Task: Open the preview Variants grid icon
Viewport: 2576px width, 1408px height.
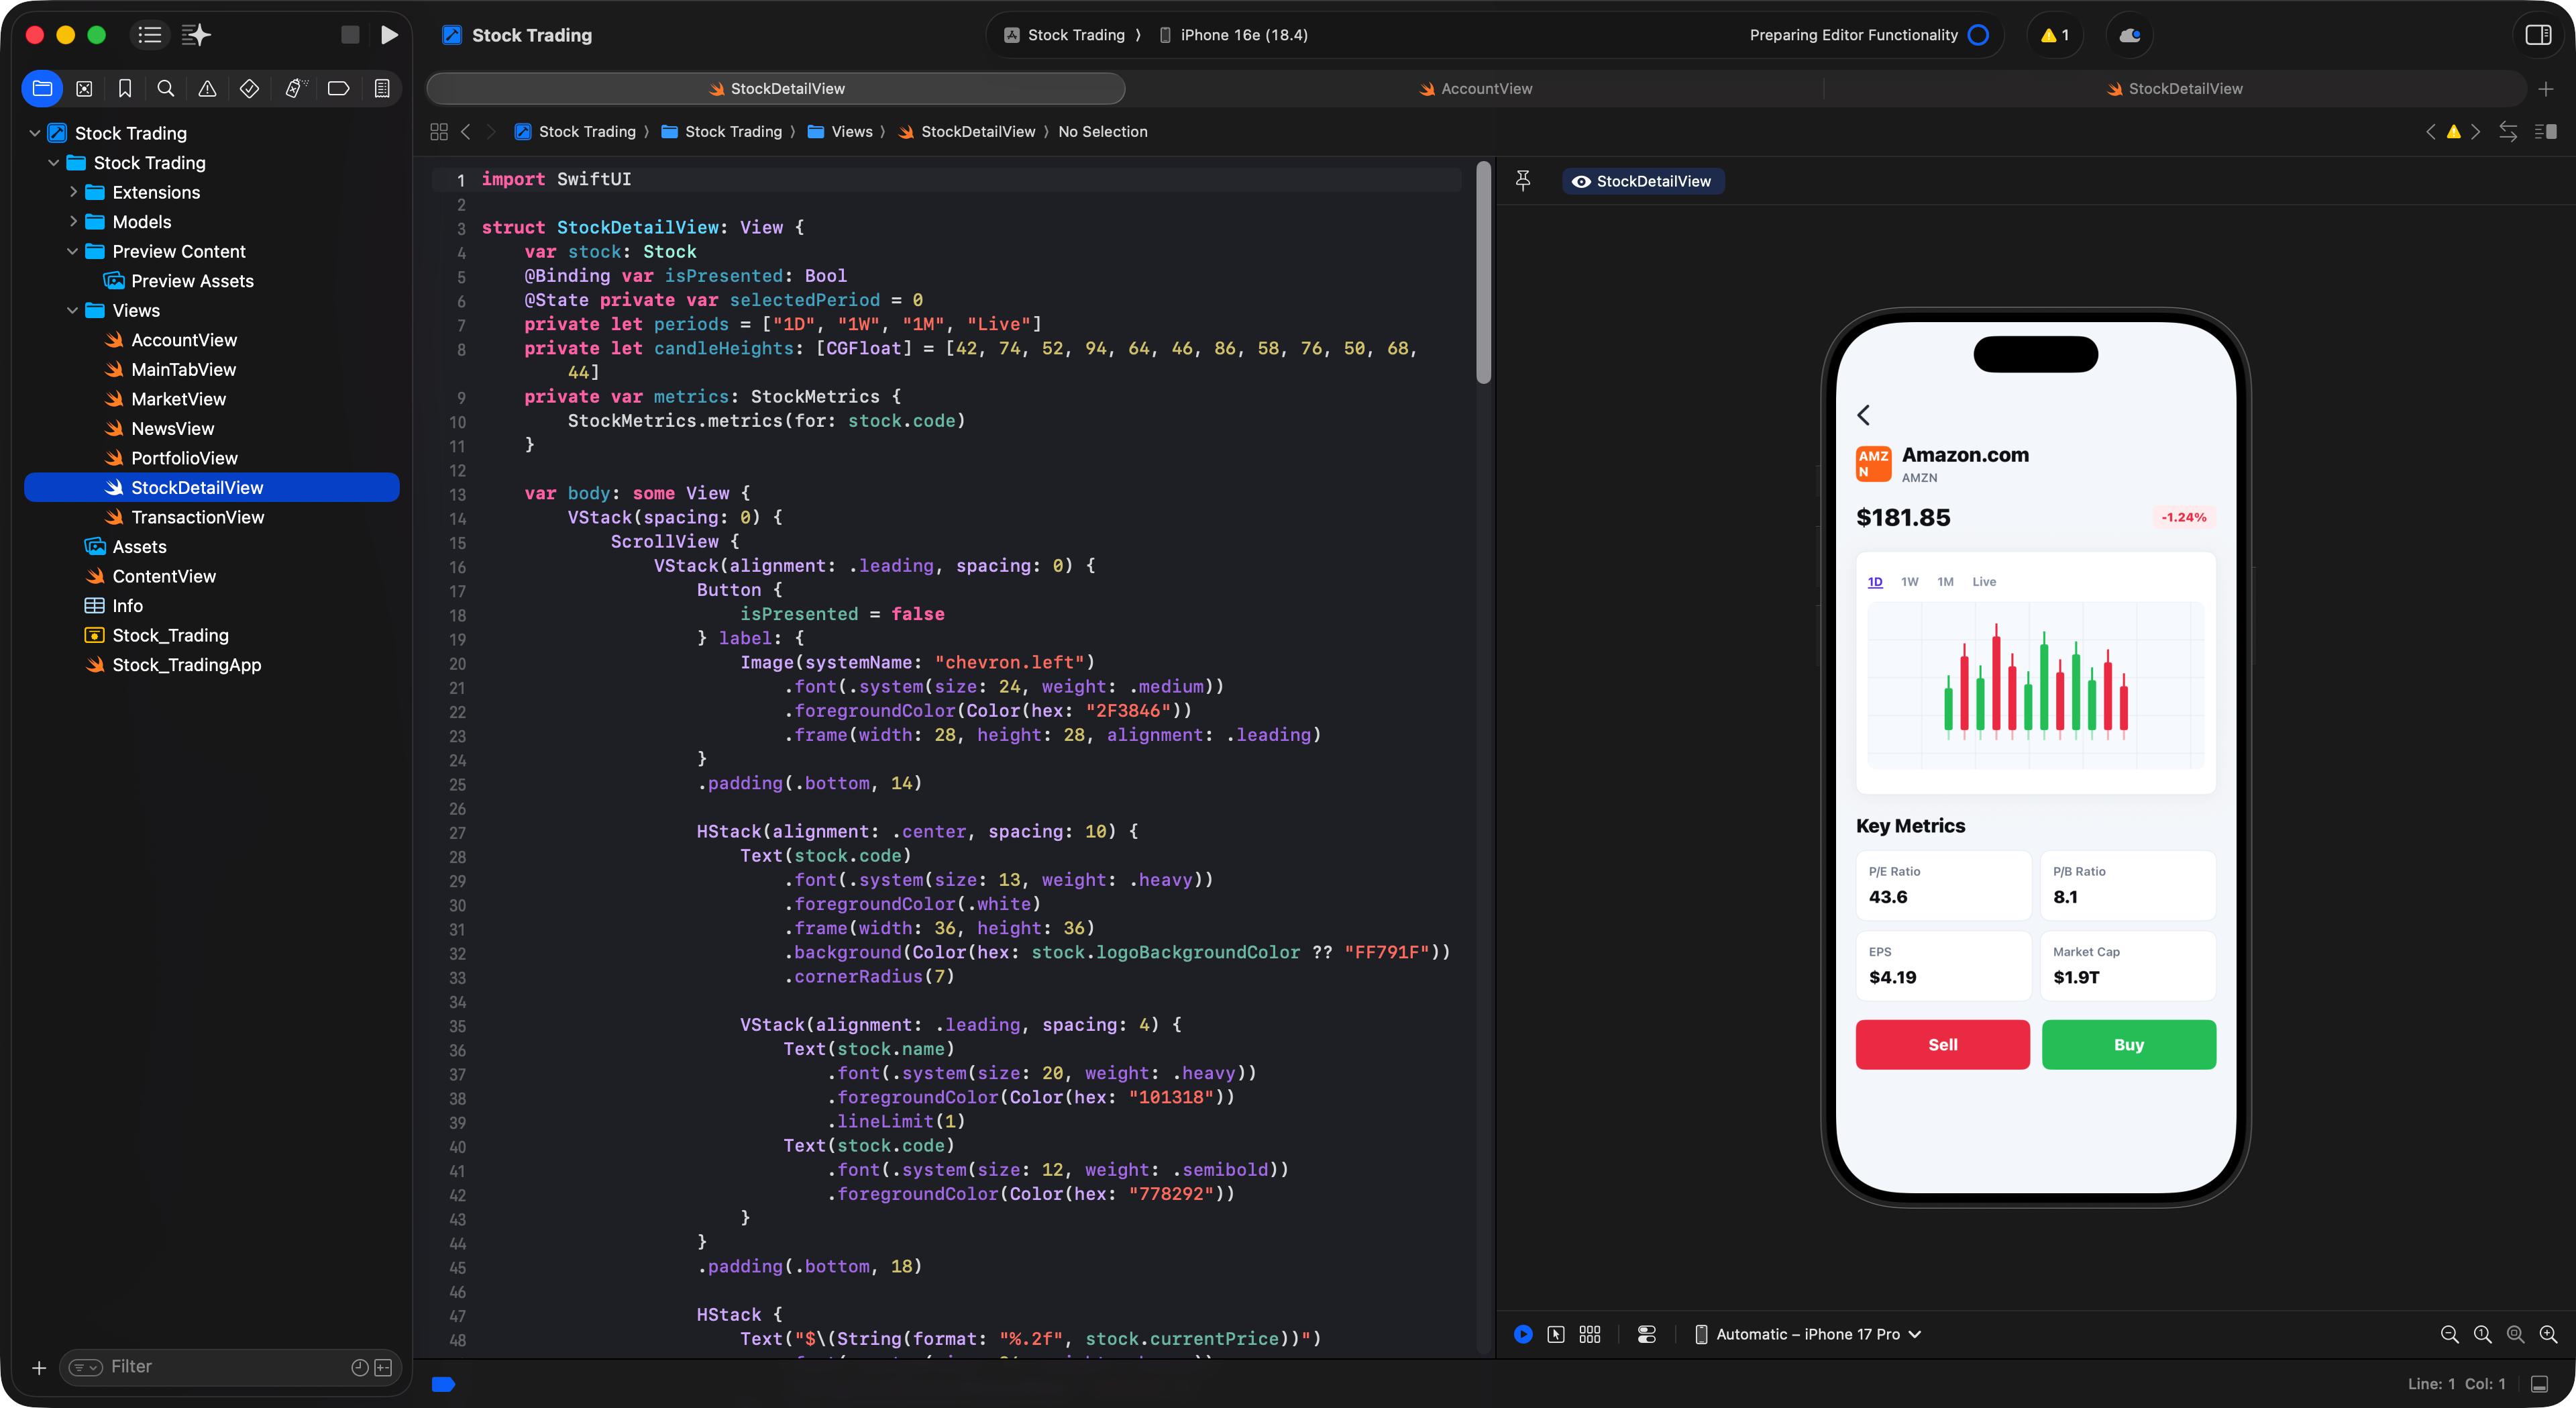Action: [x=1590, y=1334]
